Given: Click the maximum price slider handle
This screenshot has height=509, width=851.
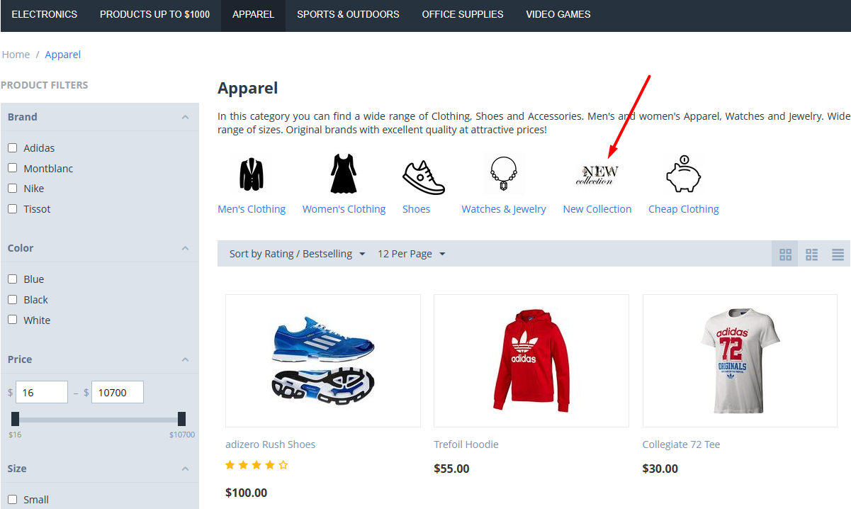Looking at the screenshot, I should coord(181,419).
